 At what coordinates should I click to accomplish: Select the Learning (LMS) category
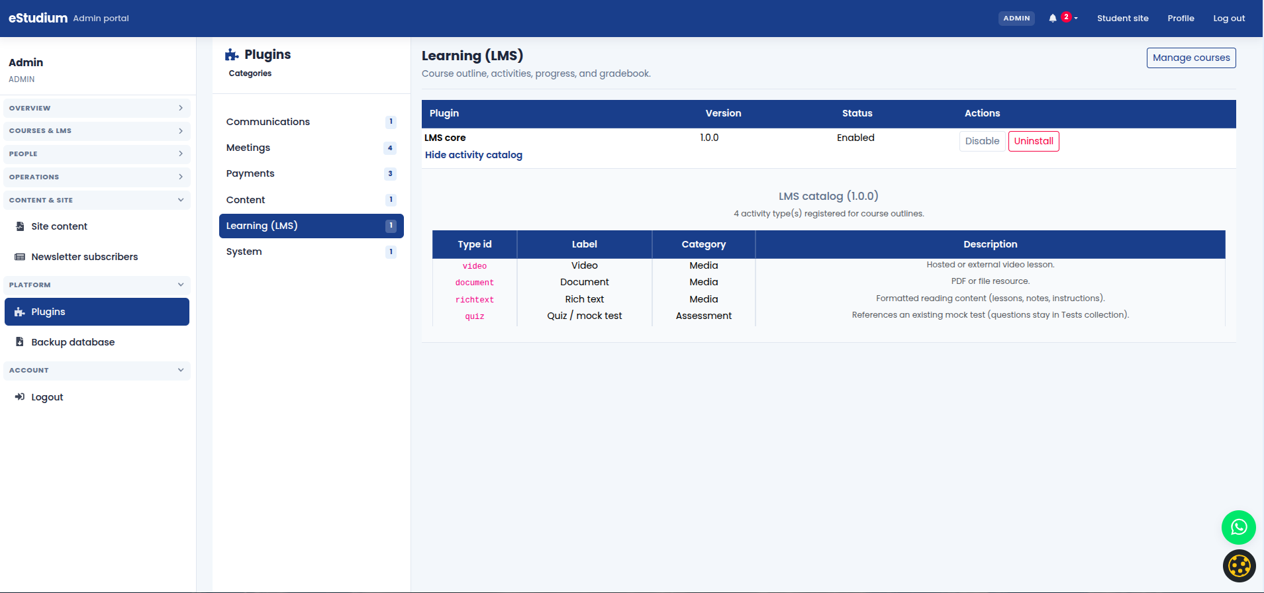coord(311,226)
